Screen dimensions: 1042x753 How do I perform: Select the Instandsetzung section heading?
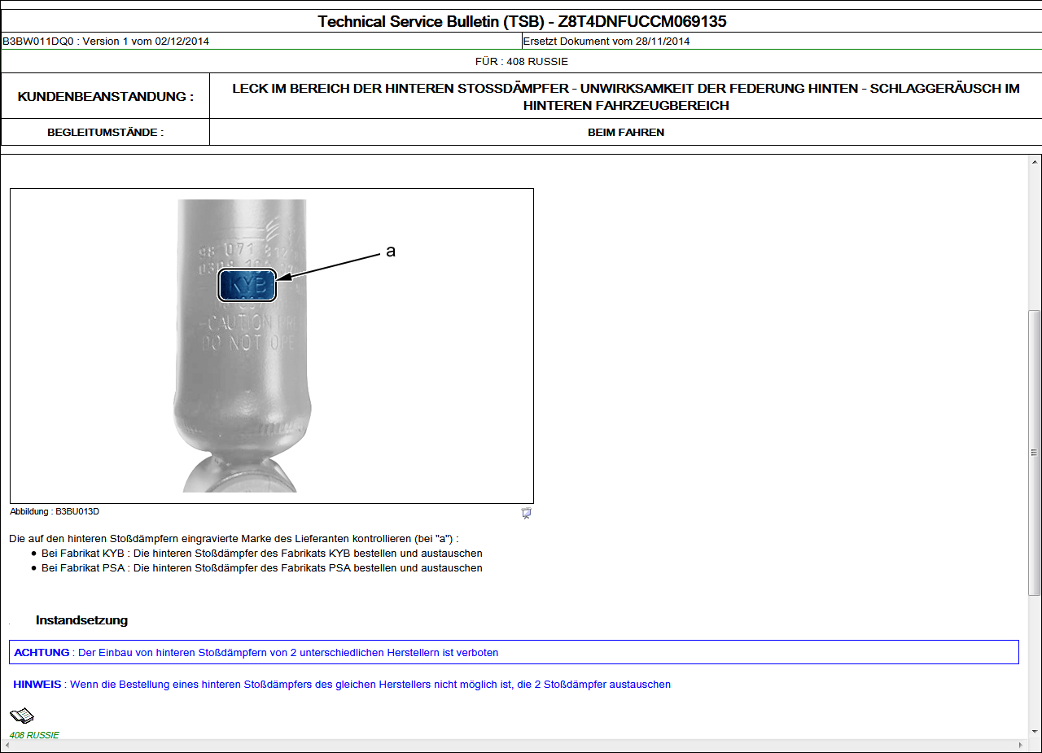81,620
